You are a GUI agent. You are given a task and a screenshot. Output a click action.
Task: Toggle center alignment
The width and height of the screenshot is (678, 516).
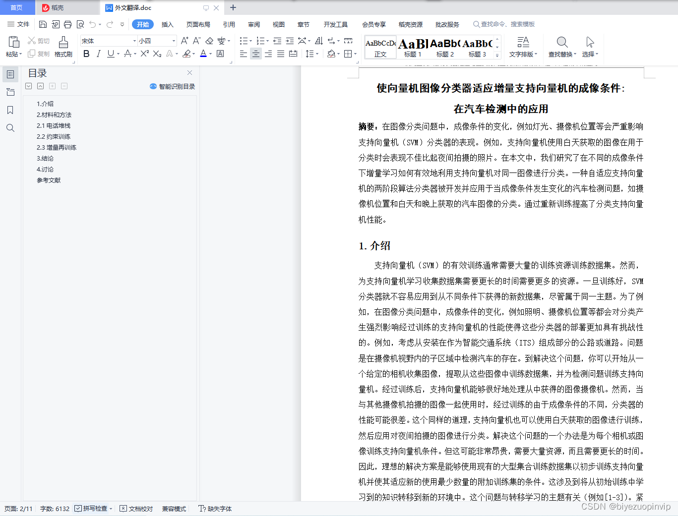[256, 54]
